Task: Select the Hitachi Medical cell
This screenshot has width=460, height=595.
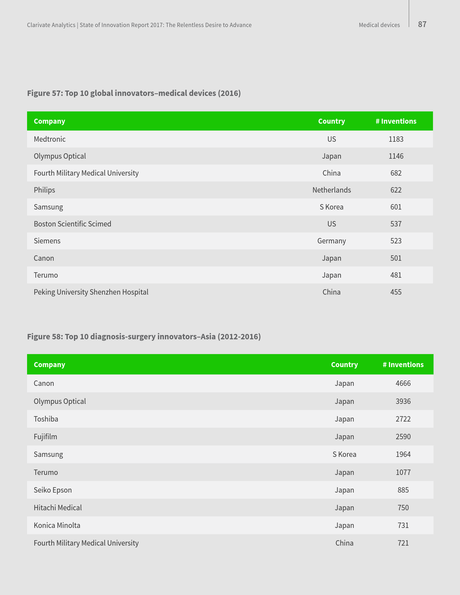Action: (x=58, y=508)
